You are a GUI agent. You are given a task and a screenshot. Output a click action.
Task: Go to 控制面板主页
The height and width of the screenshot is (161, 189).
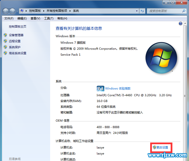click(18, 27)
